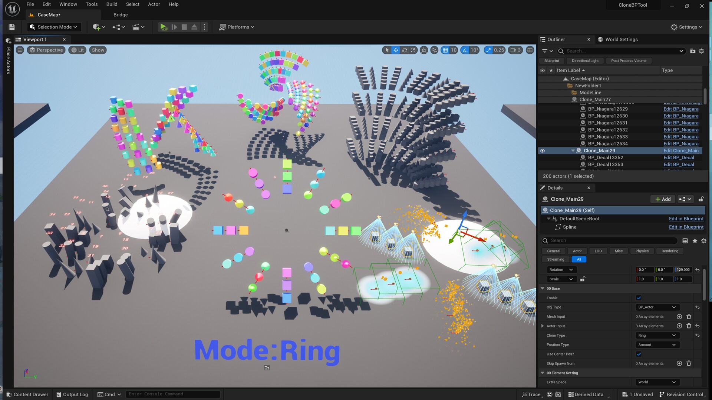Image resolution: width=712 pixels, height=400 pixels.
Task: Expand the Actor Input array
Action: [x=543, y=326]
